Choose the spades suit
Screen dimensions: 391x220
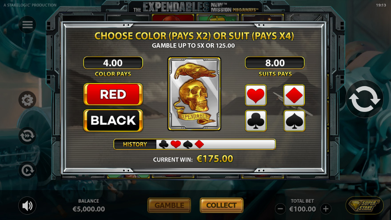click(x=294, y=121)
